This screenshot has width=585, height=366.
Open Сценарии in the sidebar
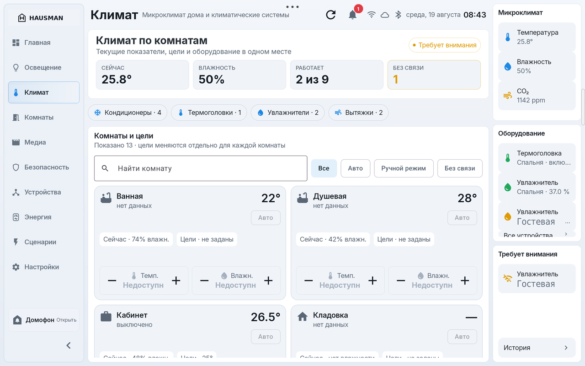click(44, 242)
